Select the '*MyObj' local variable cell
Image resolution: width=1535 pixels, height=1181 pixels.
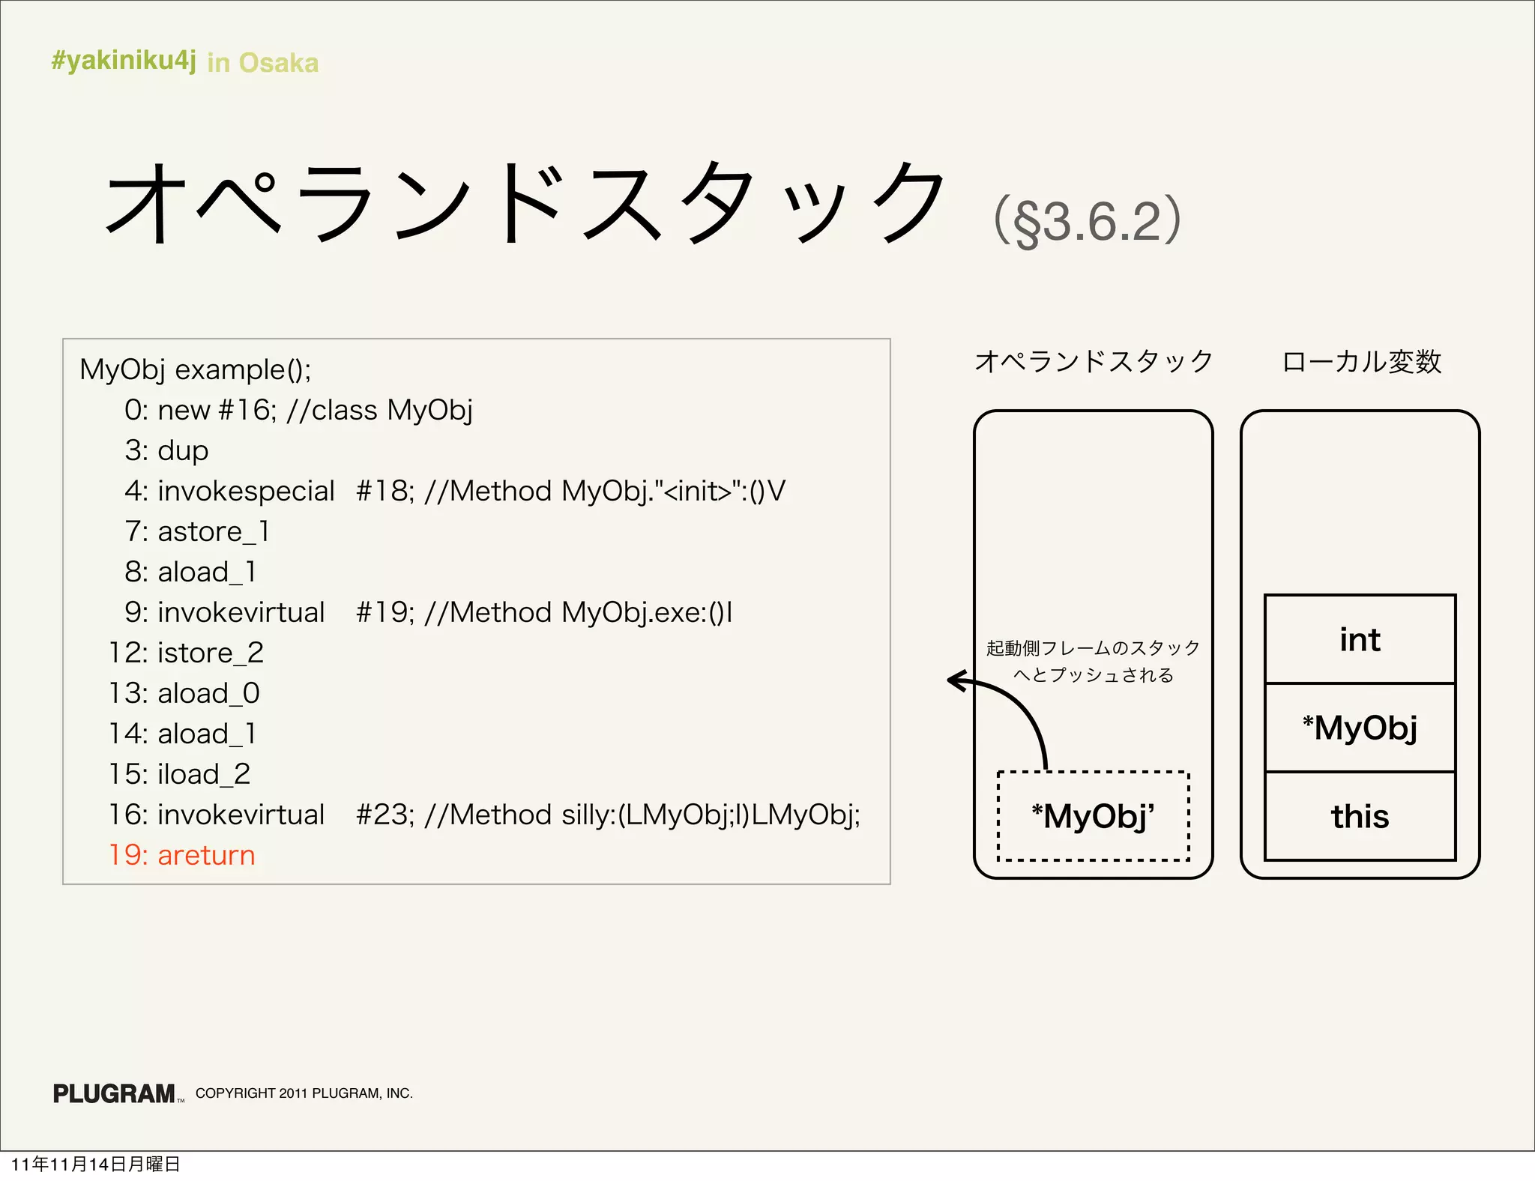tap(1360, 728)
